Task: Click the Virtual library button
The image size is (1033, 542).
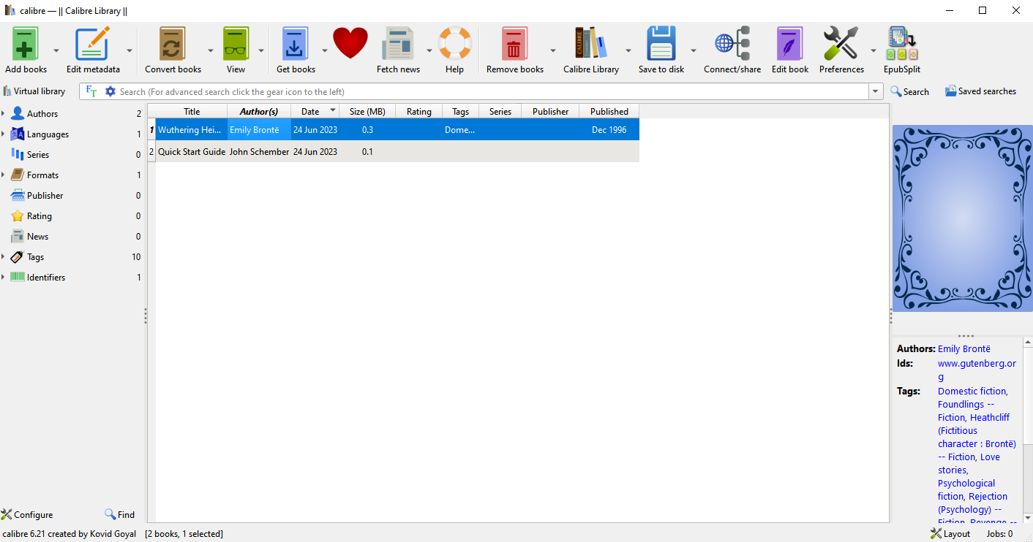Action: pos(34,91)
